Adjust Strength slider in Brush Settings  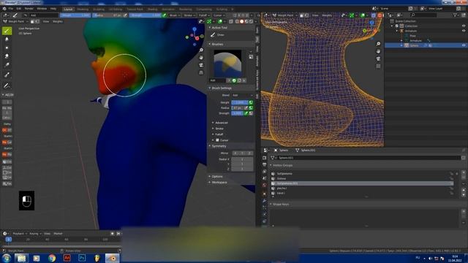[237, 113]
